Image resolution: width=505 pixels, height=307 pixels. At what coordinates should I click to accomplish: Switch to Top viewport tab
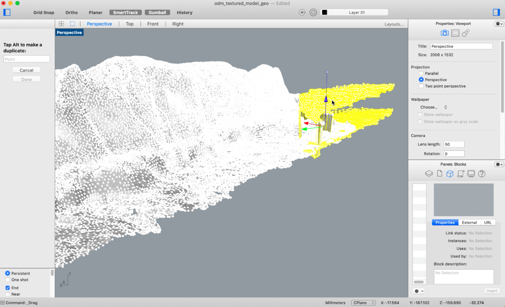[130, 24]
